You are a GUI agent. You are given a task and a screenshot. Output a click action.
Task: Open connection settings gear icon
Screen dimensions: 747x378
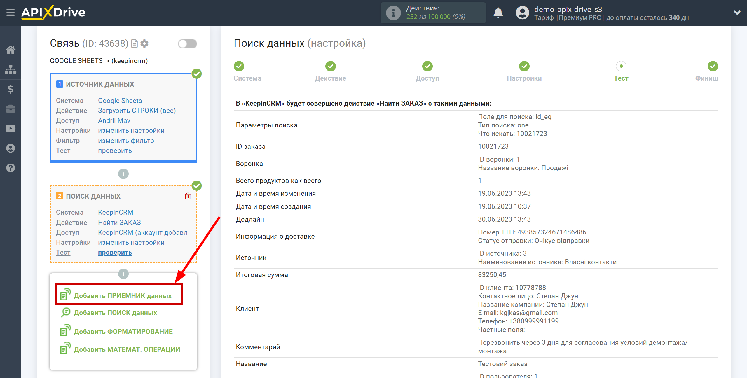pyautogui.click(x=144, y=43)
